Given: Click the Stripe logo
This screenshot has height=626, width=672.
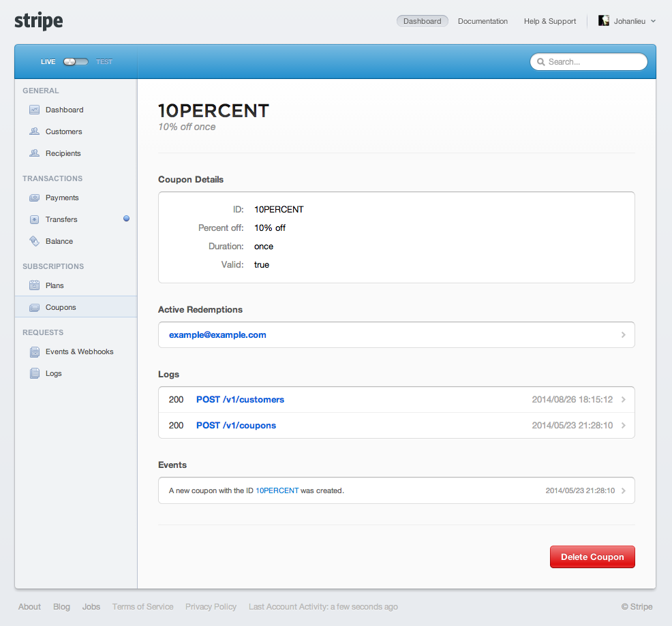Looking at the screenshot, I should click(x=39, y=21).
